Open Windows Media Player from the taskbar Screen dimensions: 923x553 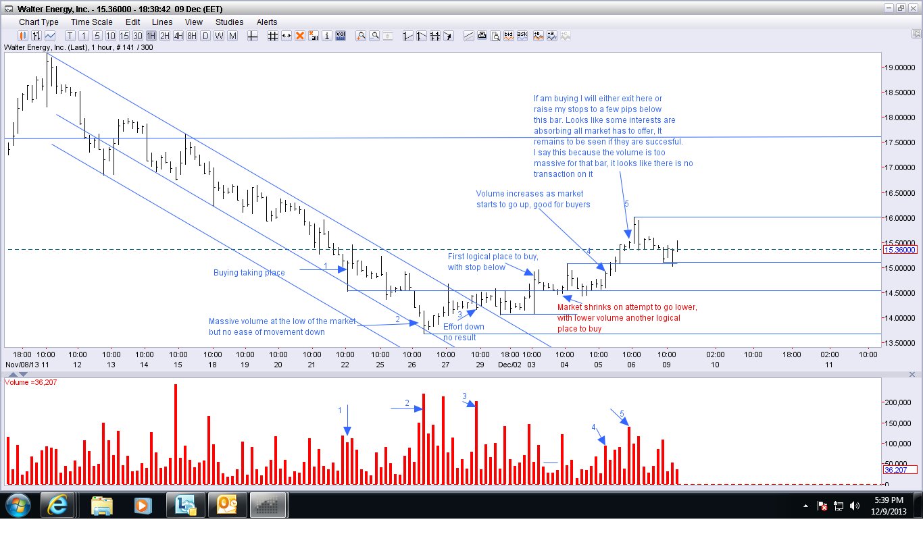tap(143, 505)
